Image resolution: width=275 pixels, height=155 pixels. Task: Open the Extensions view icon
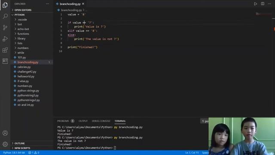pos(5,50)
